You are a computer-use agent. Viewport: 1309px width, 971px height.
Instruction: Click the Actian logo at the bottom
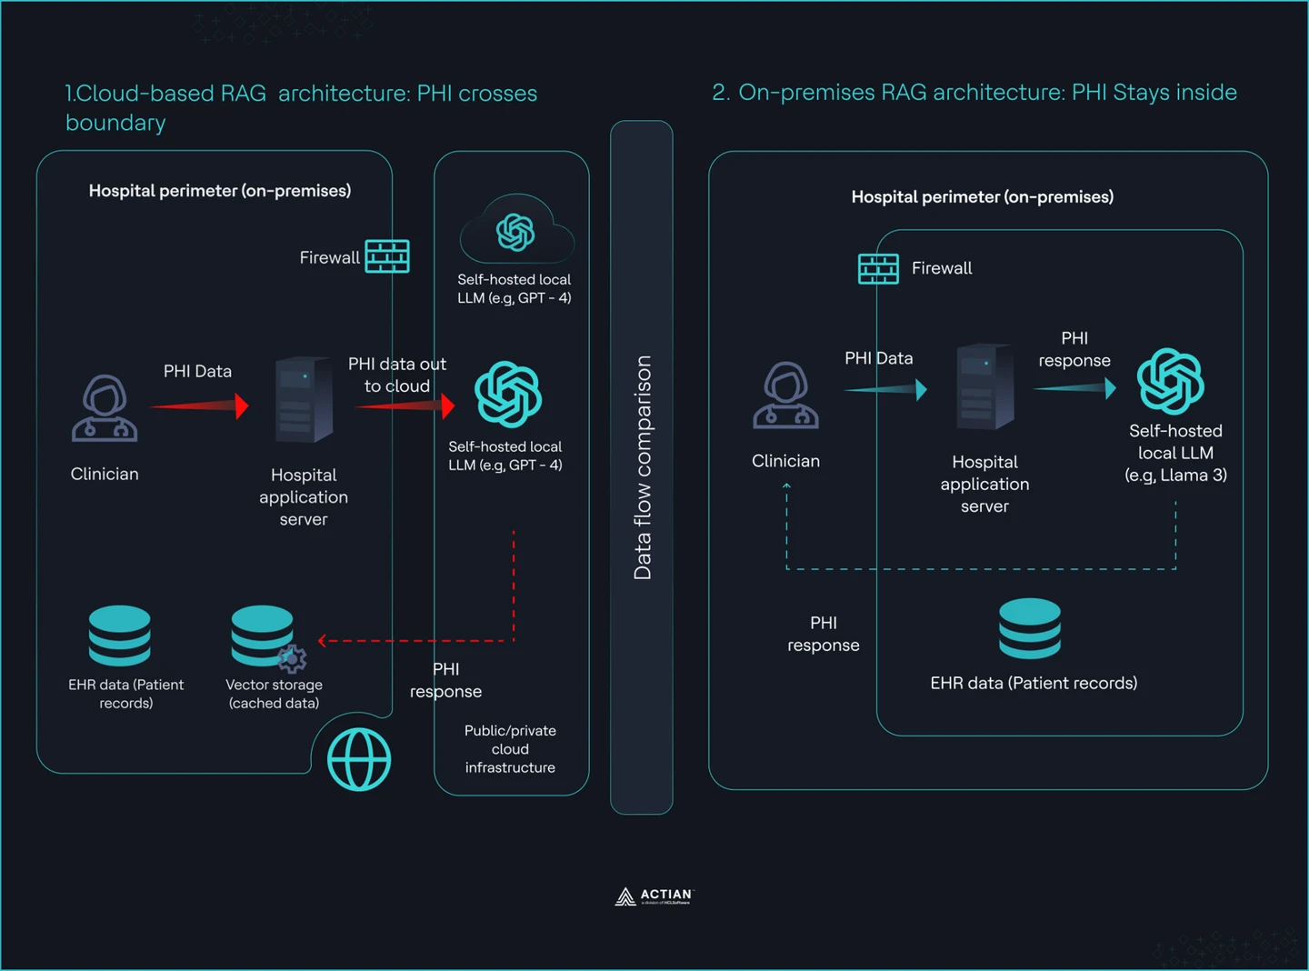(x=653, y=896)
